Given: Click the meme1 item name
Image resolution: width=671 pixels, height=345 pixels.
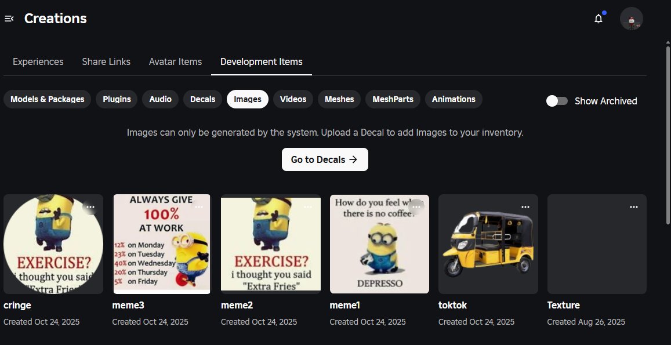Looking at the screenshot, I should (x=345, y=306).
